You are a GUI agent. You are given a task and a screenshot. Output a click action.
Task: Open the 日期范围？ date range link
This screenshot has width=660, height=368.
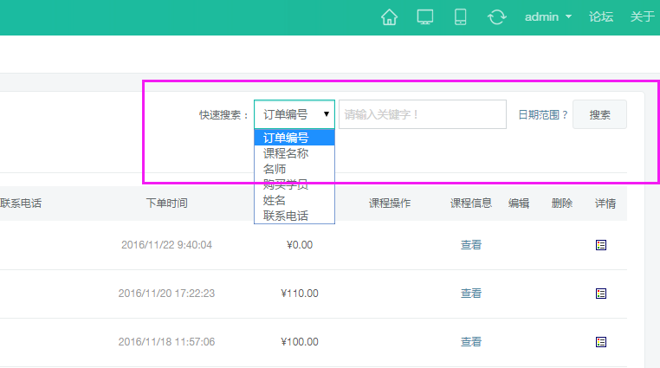pyautogui.click(x=543, y=114)
